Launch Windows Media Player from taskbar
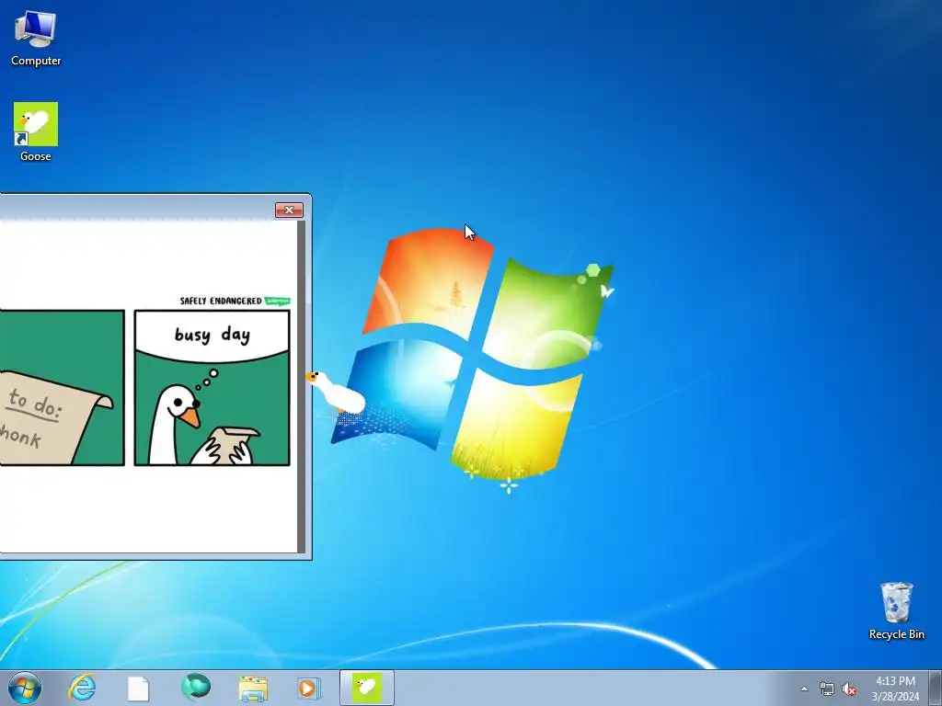Screen dimensions: 942x706 309,688
